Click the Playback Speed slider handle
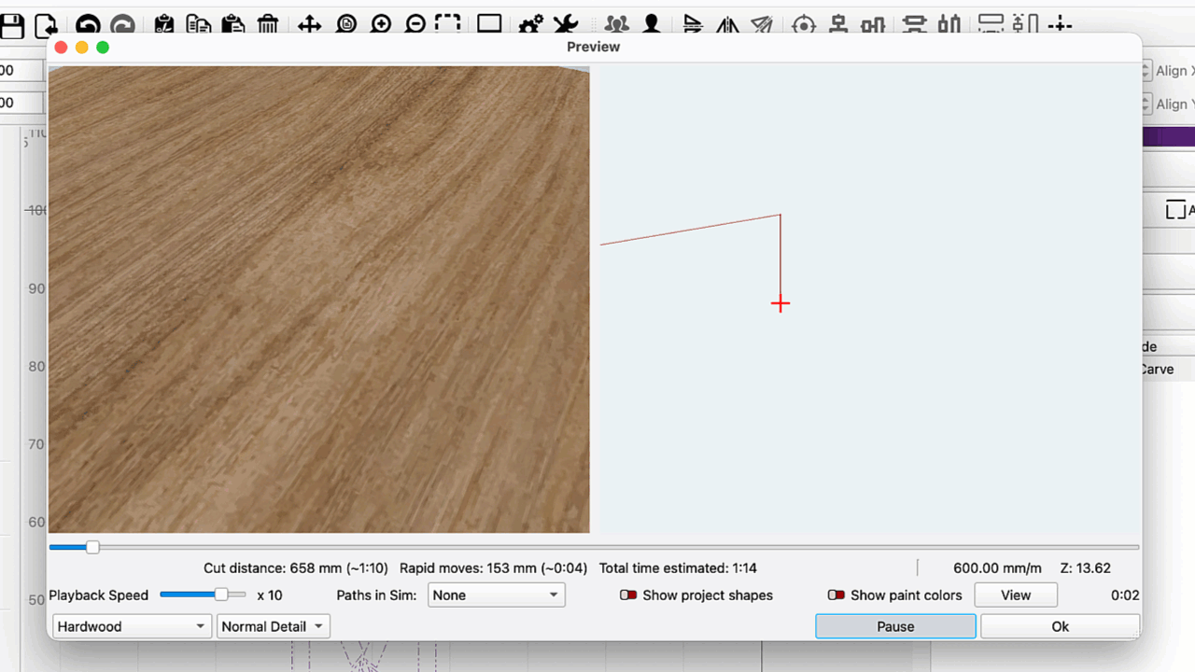 [x=221, y=595]
